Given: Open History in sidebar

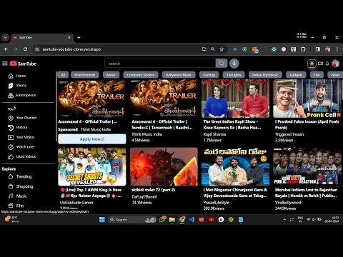Looking at the screenshot, I should 18,128.
